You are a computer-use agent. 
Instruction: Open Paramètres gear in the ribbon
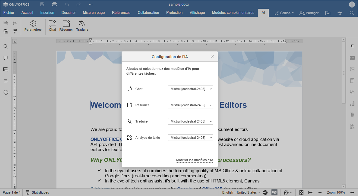point(33,26)
